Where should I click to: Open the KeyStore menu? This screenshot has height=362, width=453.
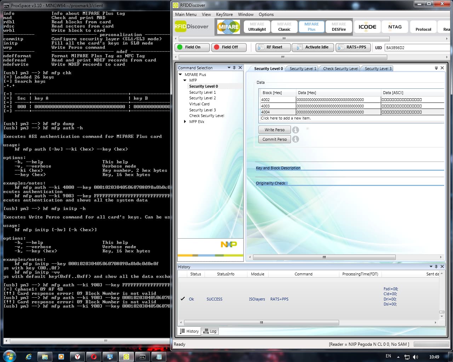tap(224, 14)
